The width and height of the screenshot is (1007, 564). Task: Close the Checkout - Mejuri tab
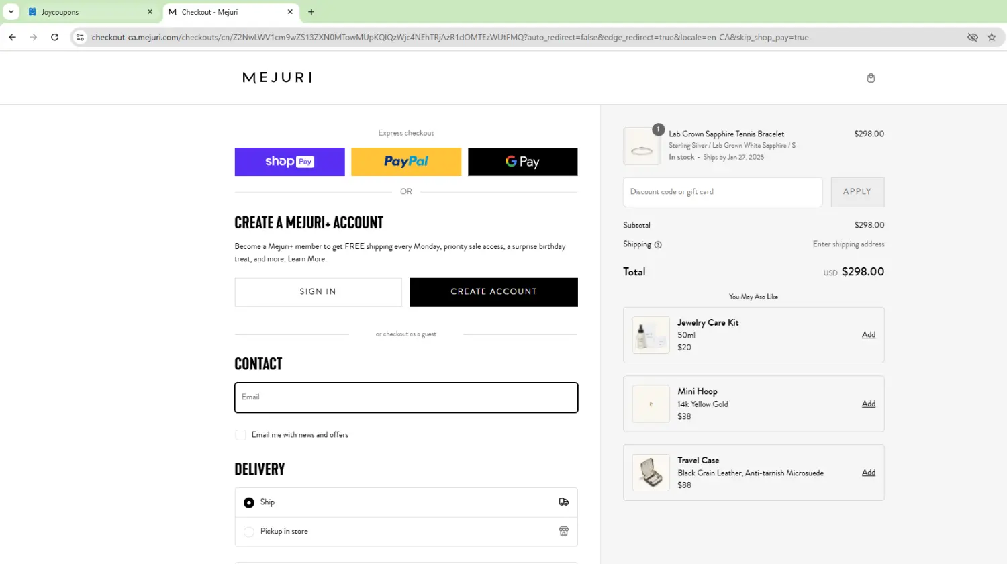coord(290,12)
